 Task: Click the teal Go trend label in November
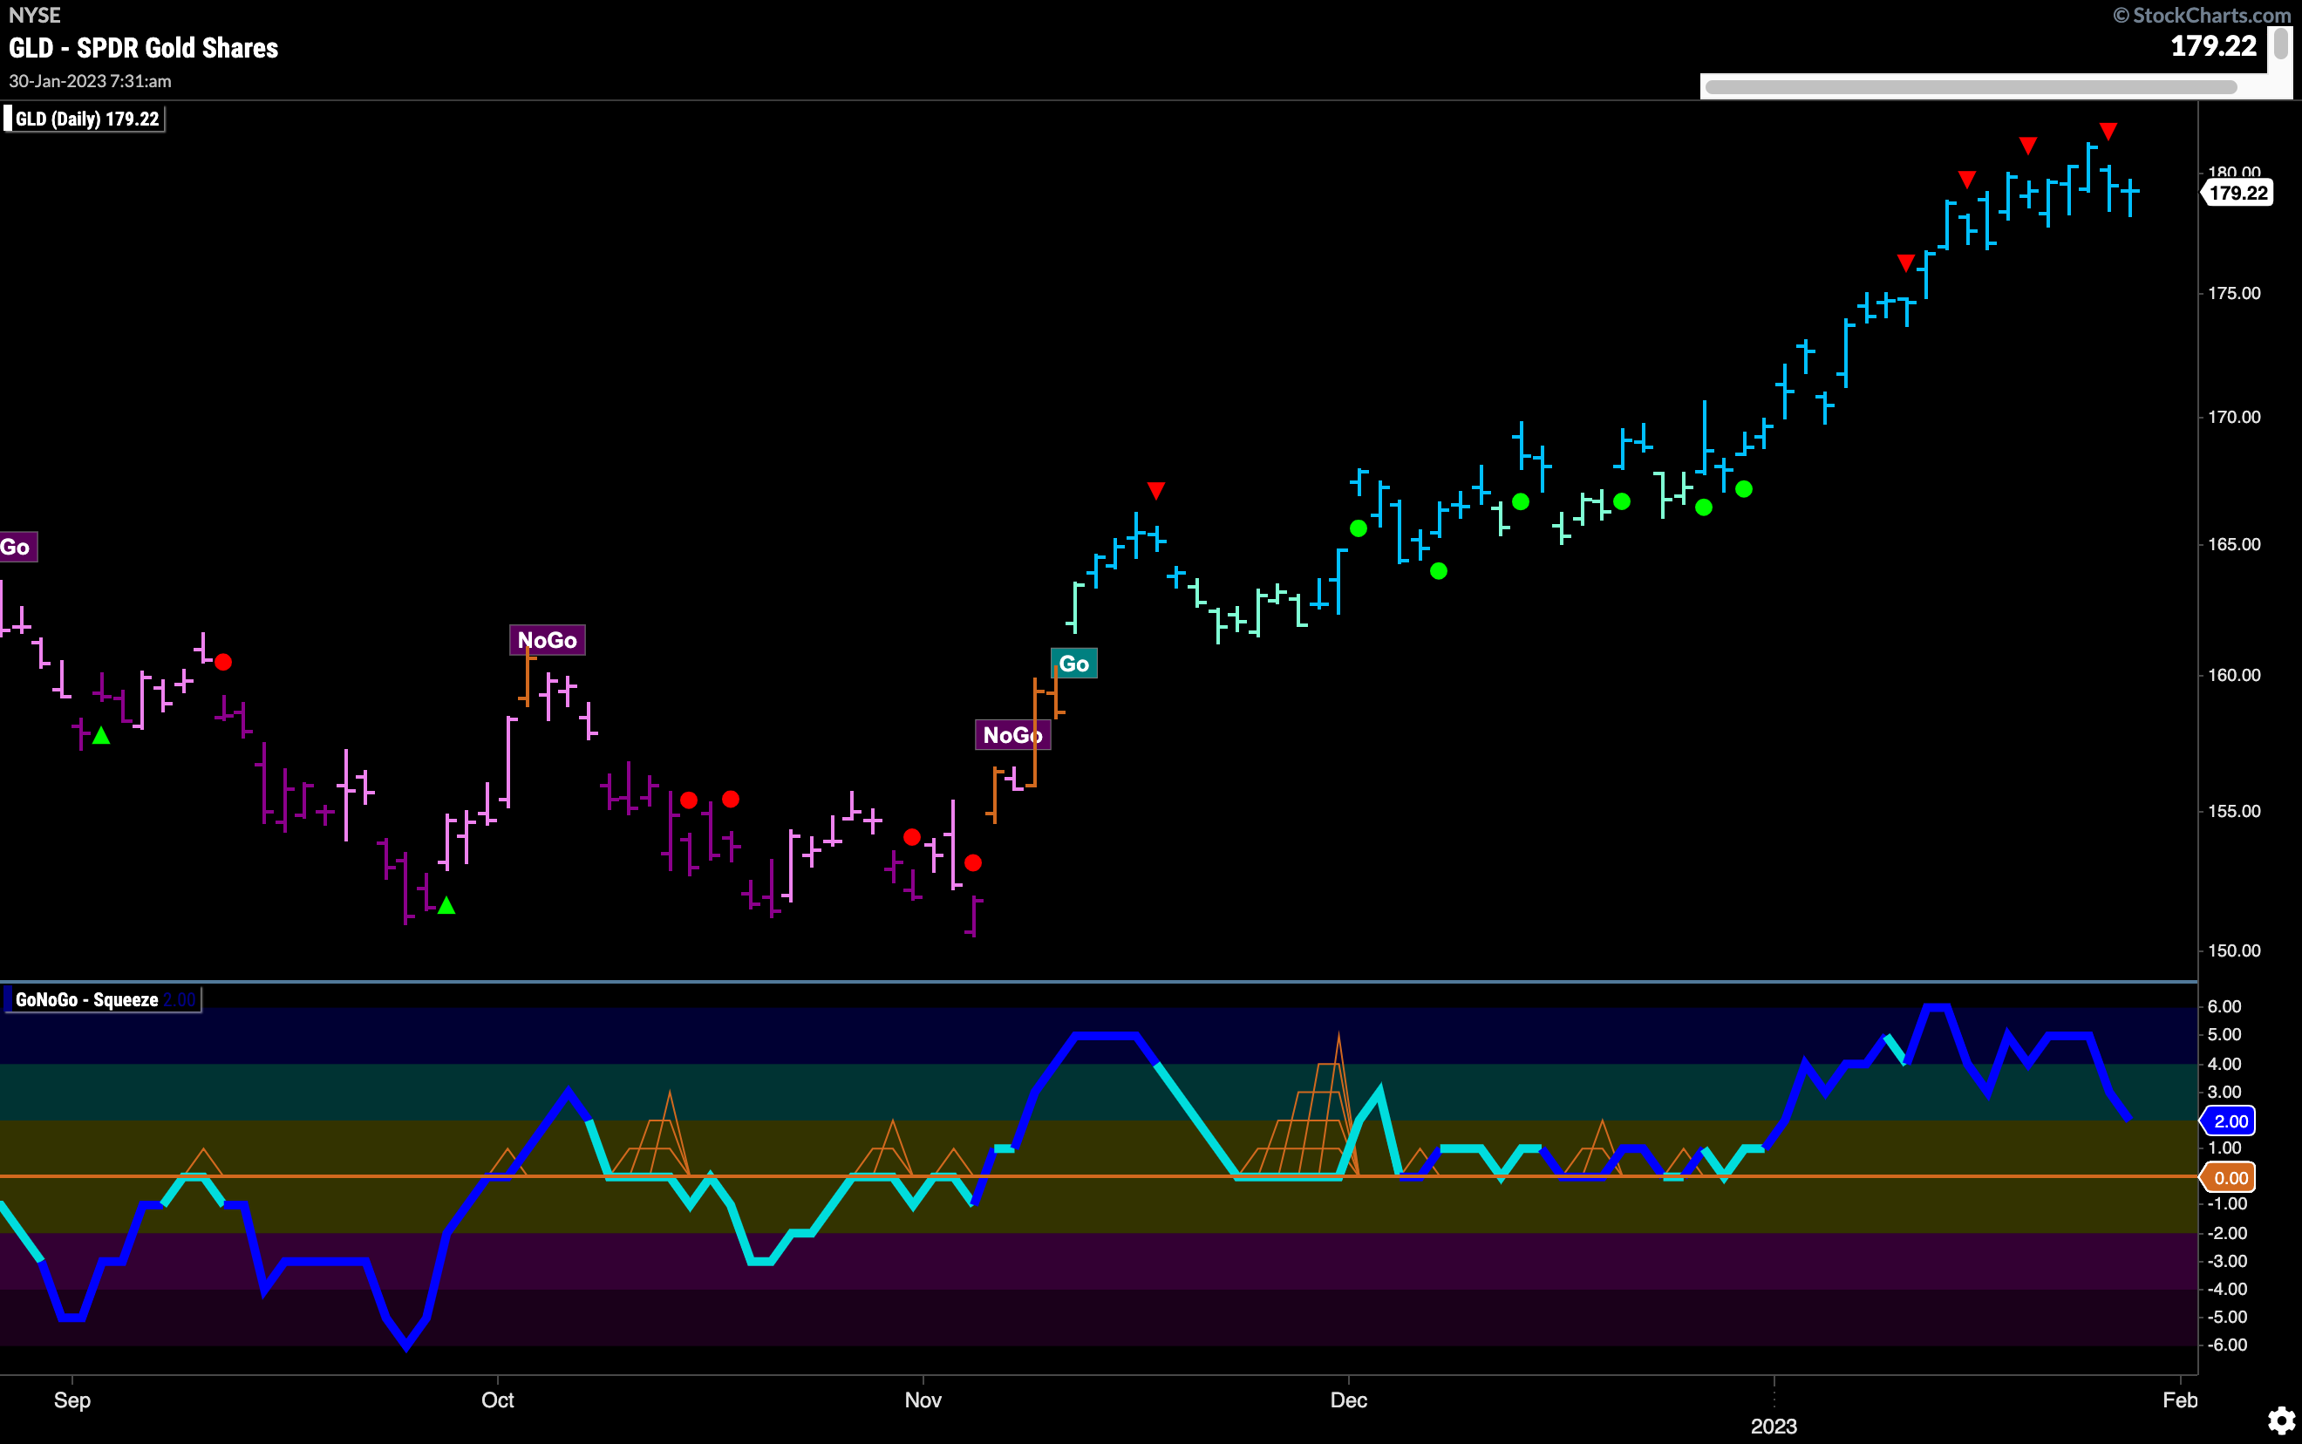[x=1074, y=664]
